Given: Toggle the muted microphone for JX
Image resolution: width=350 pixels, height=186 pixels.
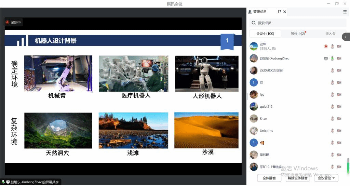Looking at the screenshot, I should pos(332,82).
